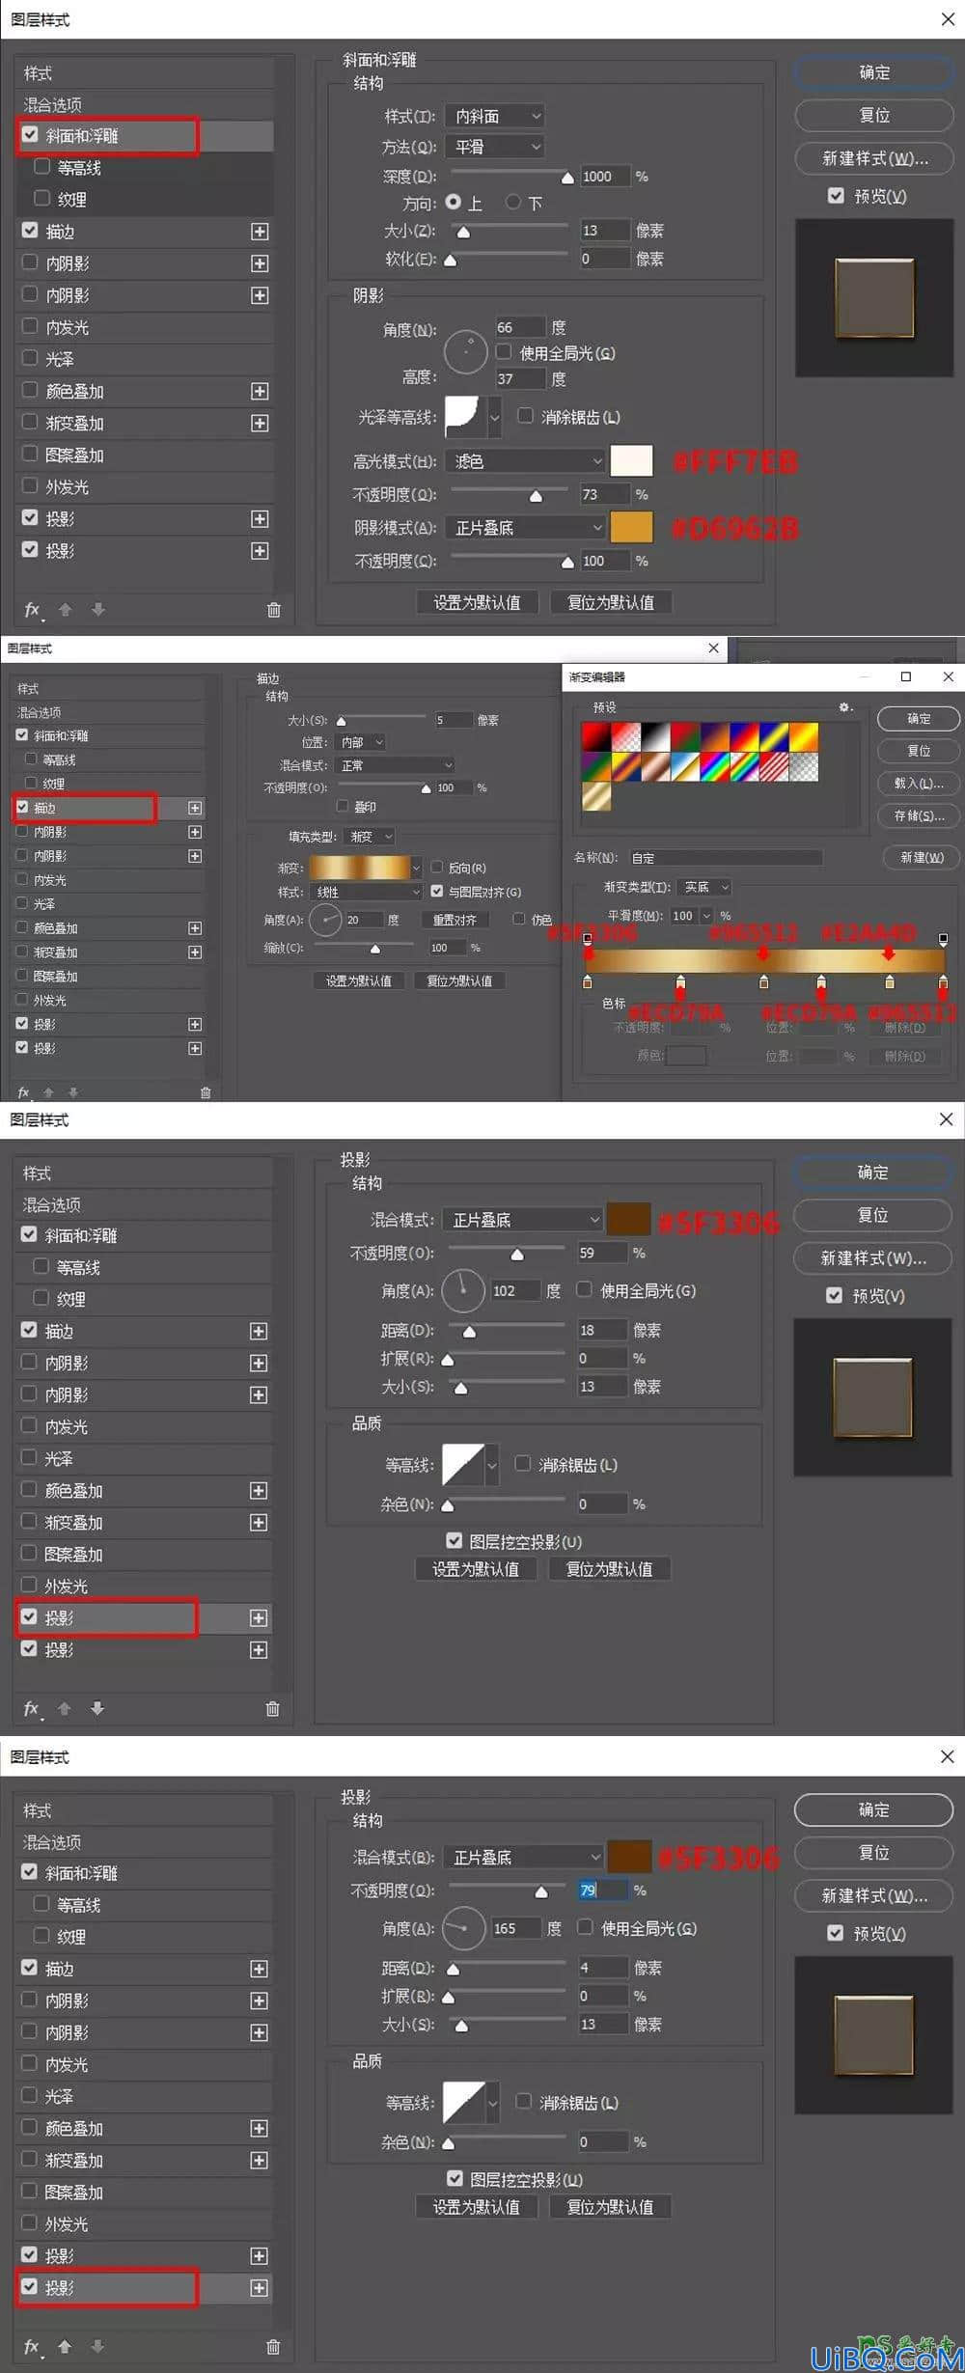Click the plus beside 渐变叠加 in the 59% opacity Drop Shadow dialog
The height and width of the screenshot is (2373, 965).
pyautogui.click(x=259, y=1523)
